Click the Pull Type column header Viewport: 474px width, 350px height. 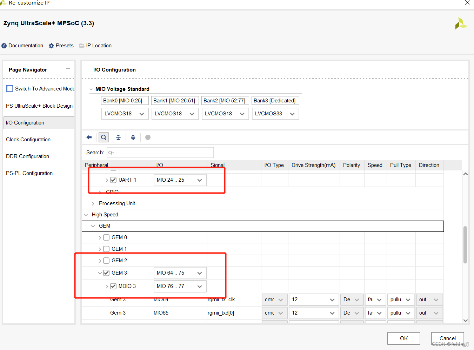(401, 165)
